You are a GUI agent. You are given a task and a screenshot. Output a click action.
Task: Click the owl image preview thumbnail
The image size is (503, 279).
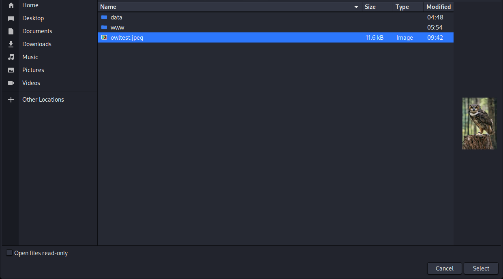click(x=479, y=124)
